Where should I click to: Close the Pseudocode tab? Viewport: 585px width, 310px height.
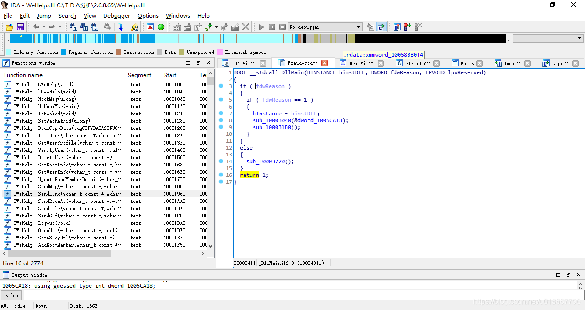(324, 63)
